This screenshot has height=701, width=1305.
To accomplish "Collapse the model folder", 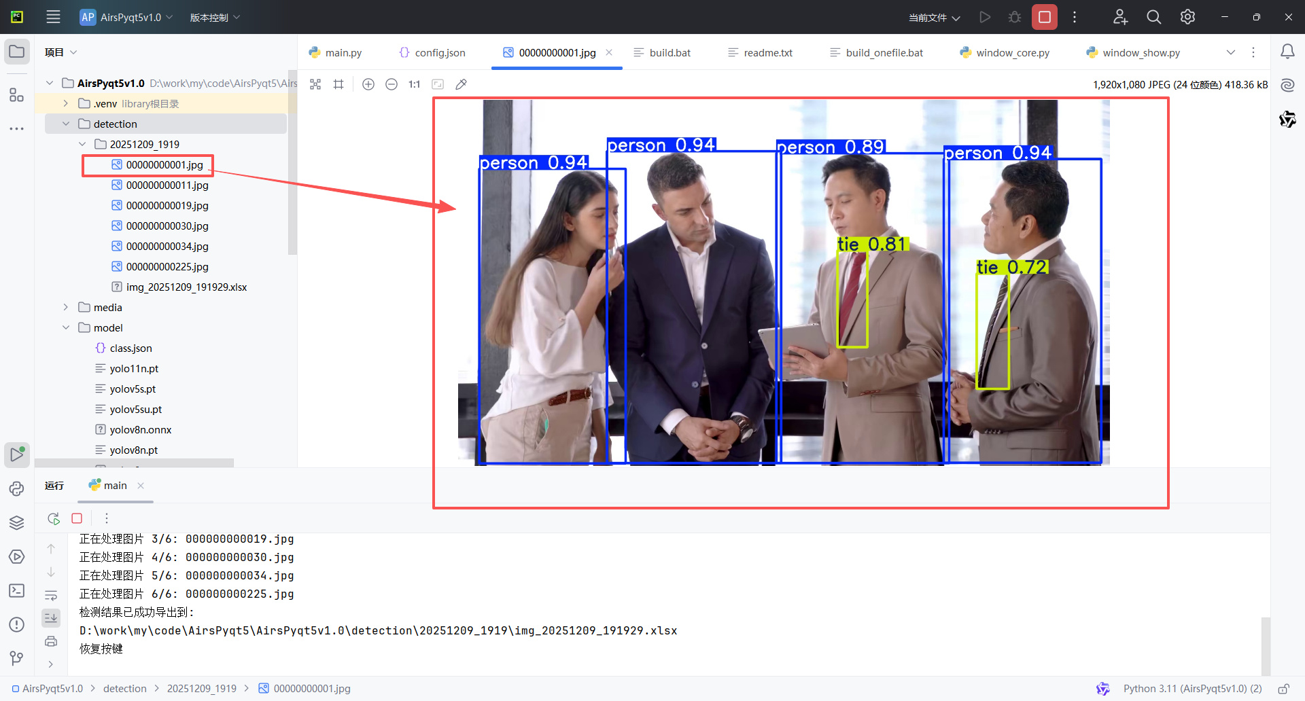I will (x=66, y=327).
